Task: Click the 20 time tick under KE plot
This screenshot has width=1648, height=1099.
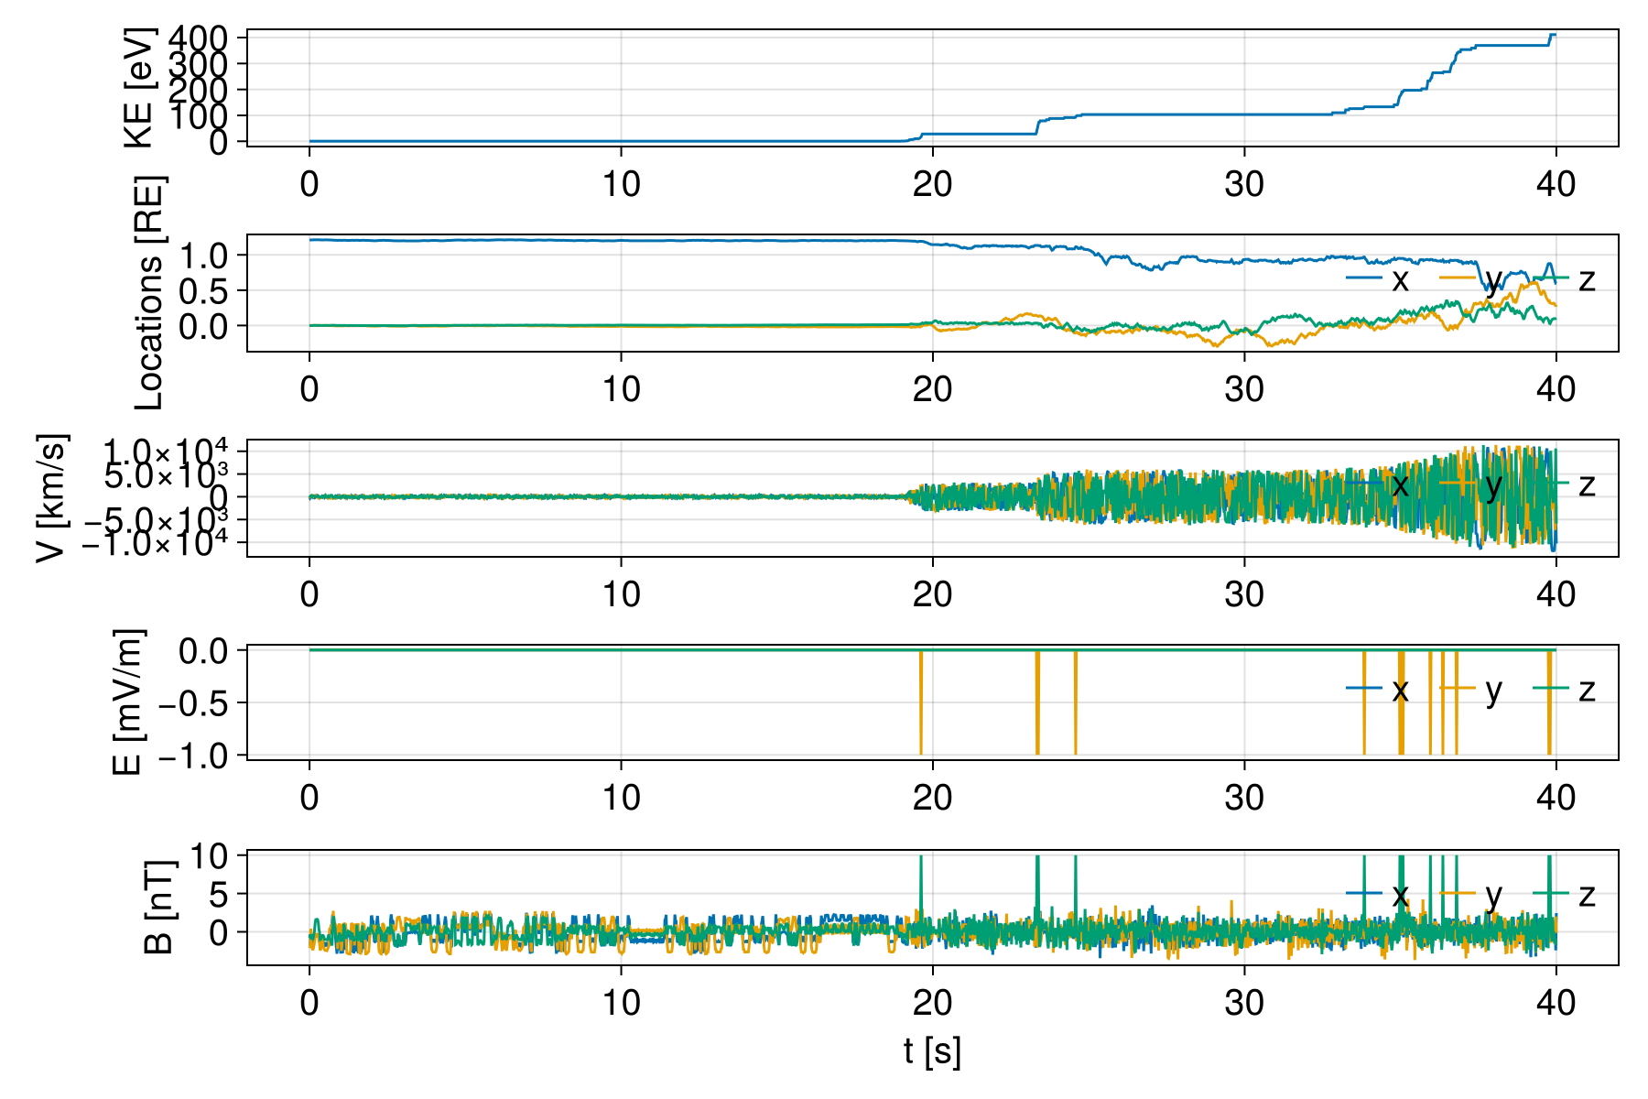Action: 932,184
